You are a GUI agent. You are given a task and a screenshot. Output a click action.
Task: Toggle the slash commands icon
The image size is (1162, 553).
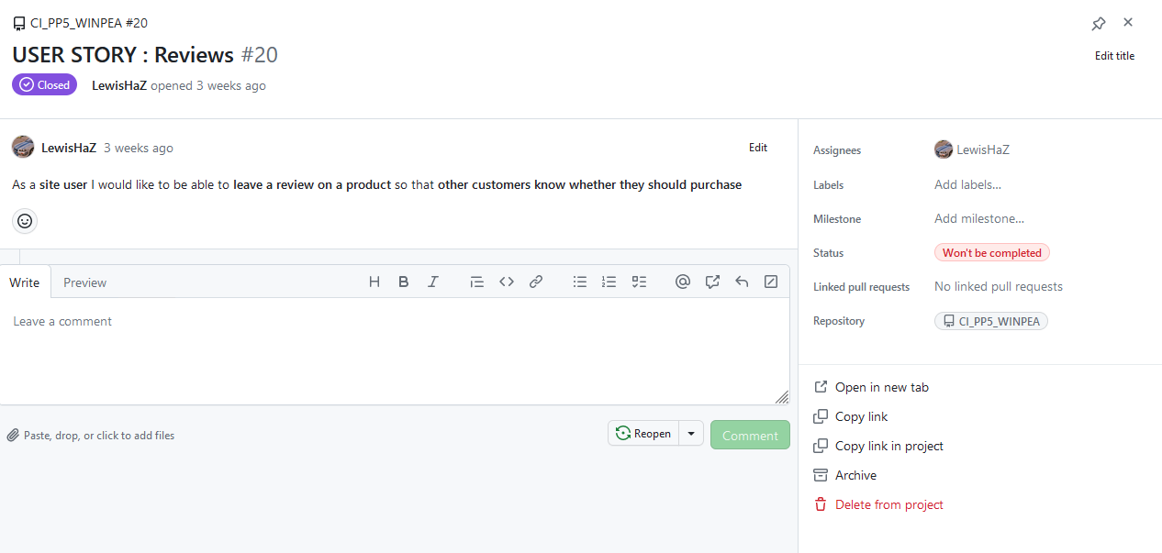(x=771, y=282)
